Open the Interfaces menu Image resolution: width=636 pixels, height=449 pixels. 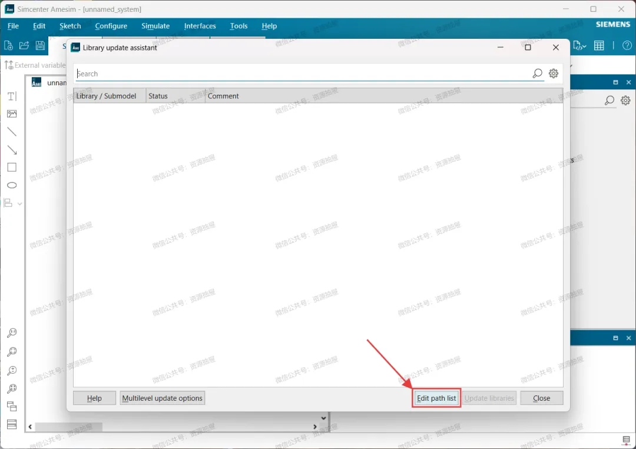click(200, 26)
